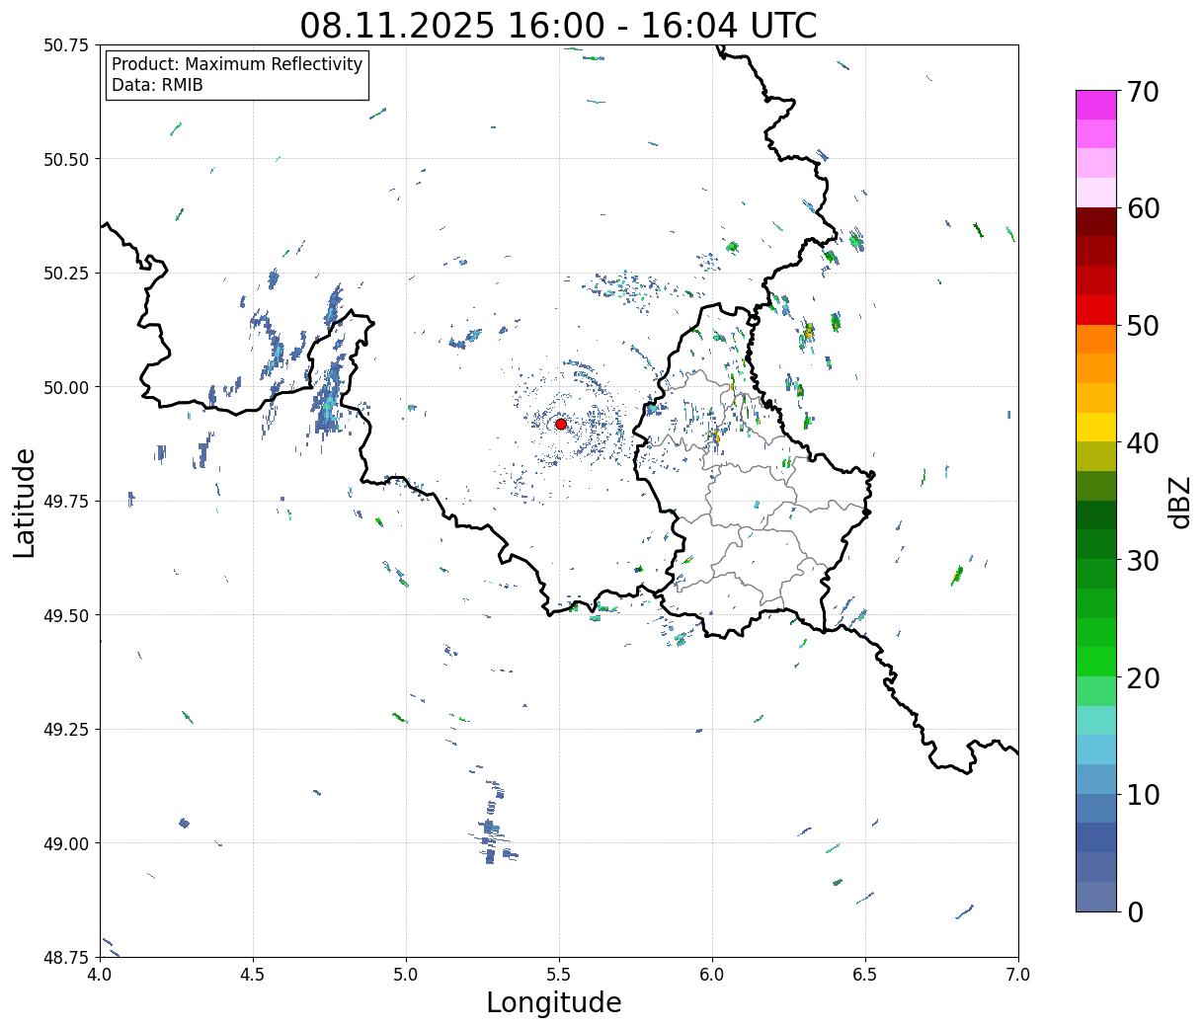This screenshot has width=1204, height=1027.
Task: Click the colorbar tick label 40
Action: (x=1143, y=443)
